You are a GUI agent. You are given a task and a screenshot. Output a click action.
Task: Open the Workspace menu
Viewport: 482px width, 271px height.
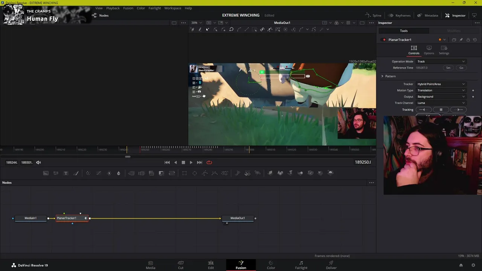[x=172, y=8]
